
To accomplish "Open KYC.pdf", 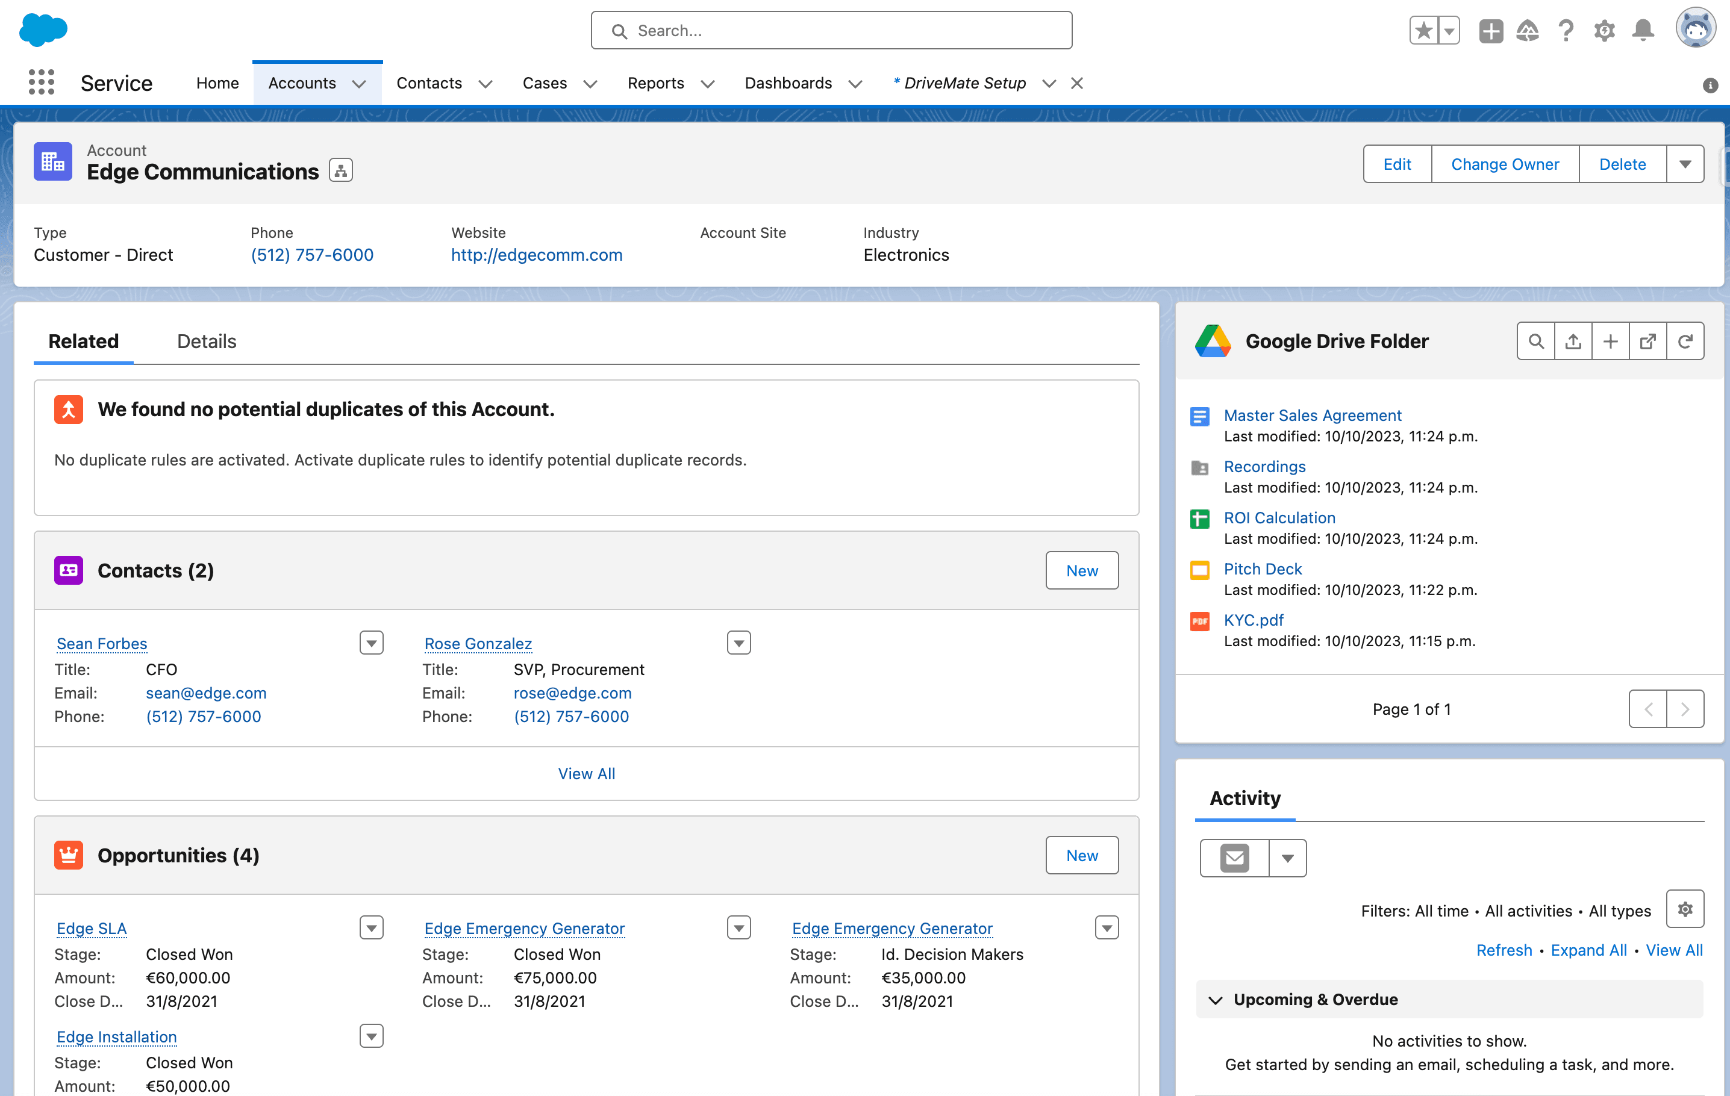I will pos(1254,619).
